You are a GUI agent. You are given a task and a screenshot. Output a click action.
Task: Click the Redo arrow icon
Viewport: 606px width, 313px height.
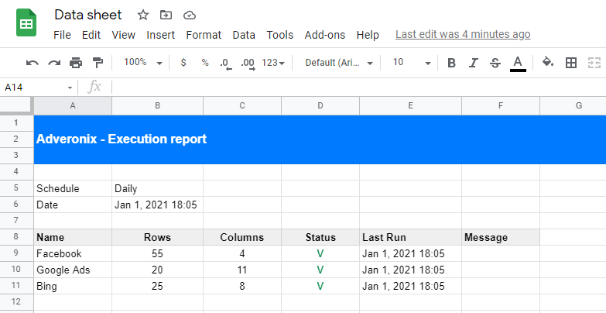click(x=54, y=63)
